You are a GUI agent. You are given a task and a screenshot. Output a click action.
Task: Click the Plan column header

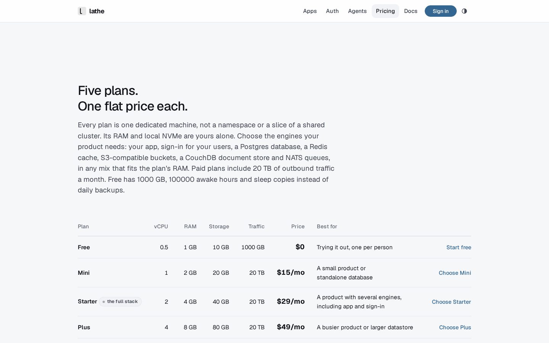pyautogui.click(x=83, y=226)
